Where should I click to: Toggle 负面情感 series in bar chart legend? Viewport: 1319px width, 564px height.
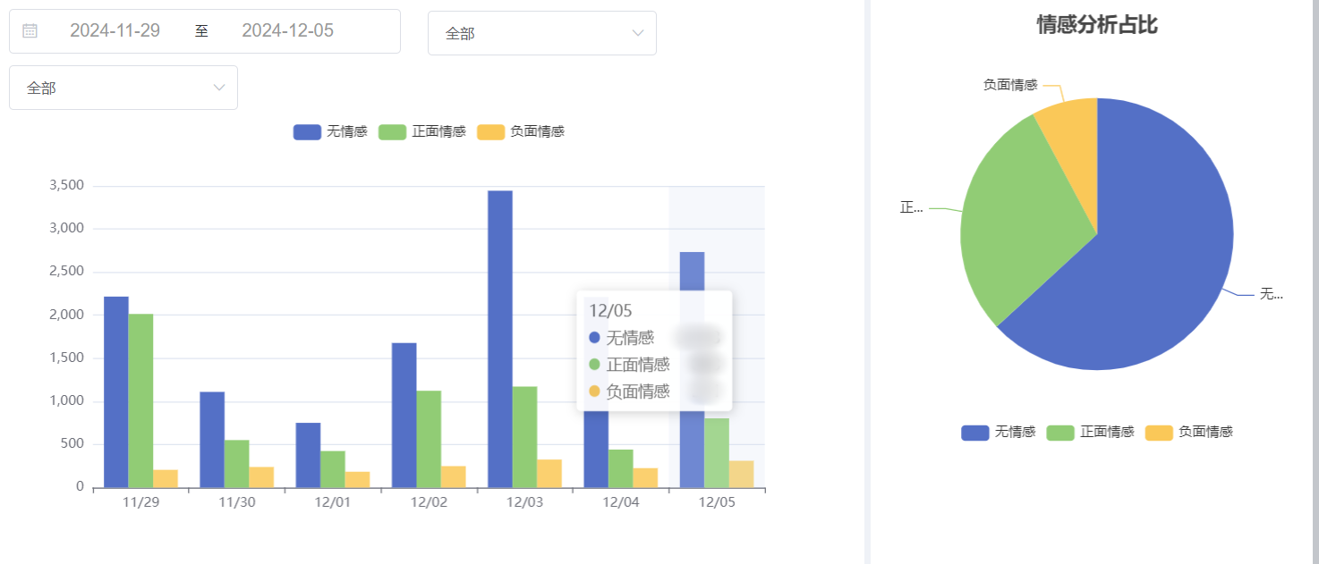(521, 132)
